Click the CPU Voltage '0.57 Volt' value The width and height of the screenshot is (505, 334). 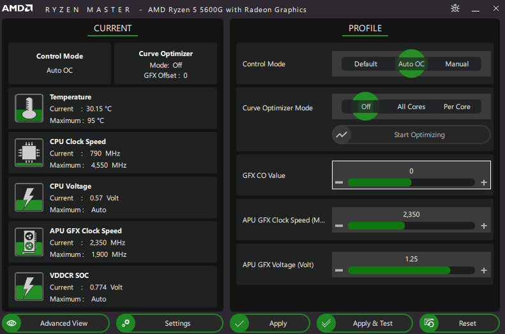click(104, 198)
